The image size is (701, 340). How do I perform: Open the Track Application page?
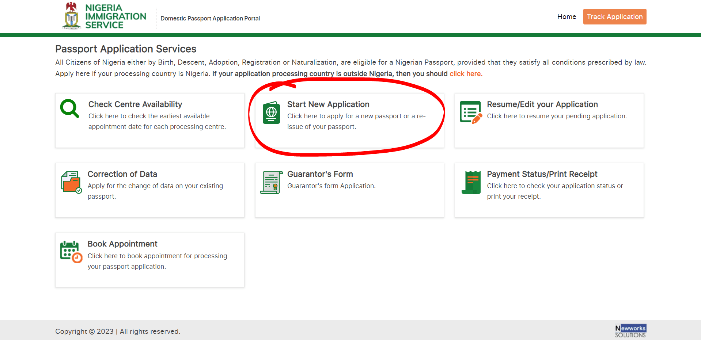(x=614, y=16)
